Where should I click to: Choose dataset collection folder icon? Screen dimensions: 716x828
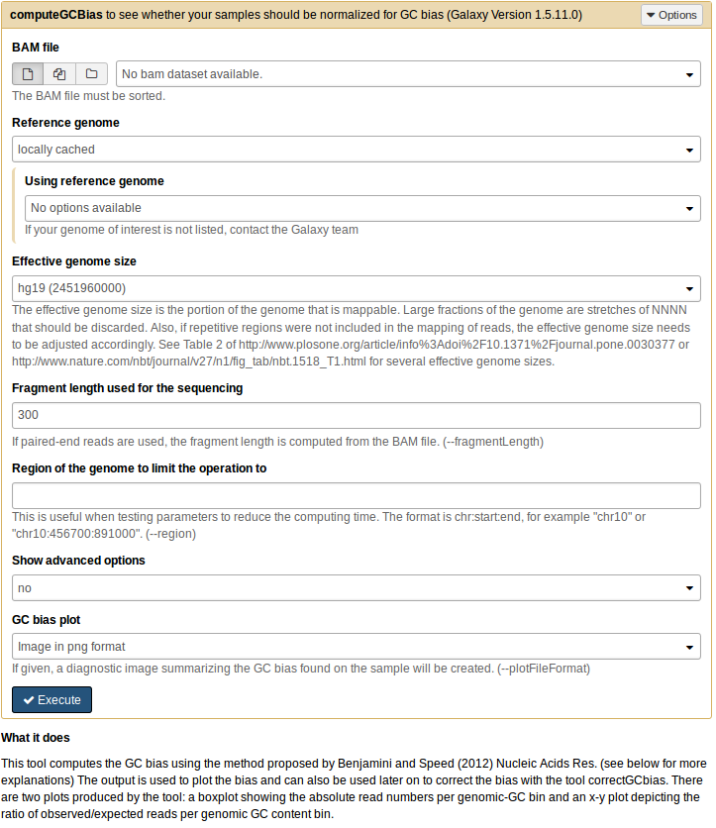point(91,74)
